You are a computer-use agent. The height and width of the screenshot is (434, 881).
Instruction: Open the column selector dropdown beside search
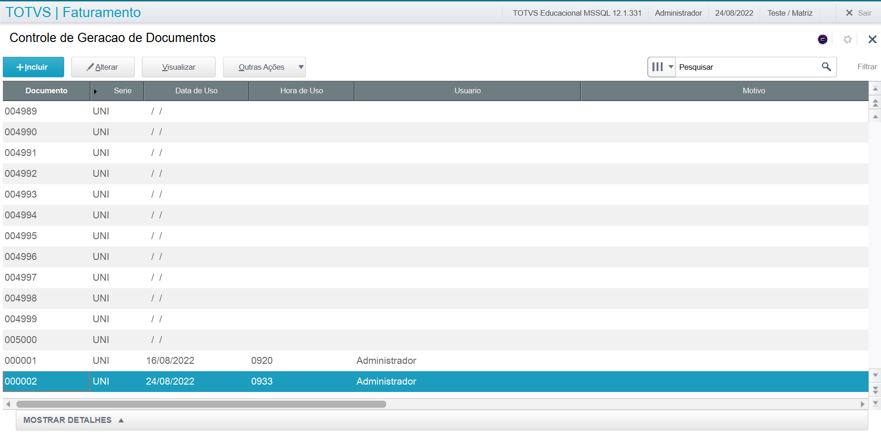[662, 67]
